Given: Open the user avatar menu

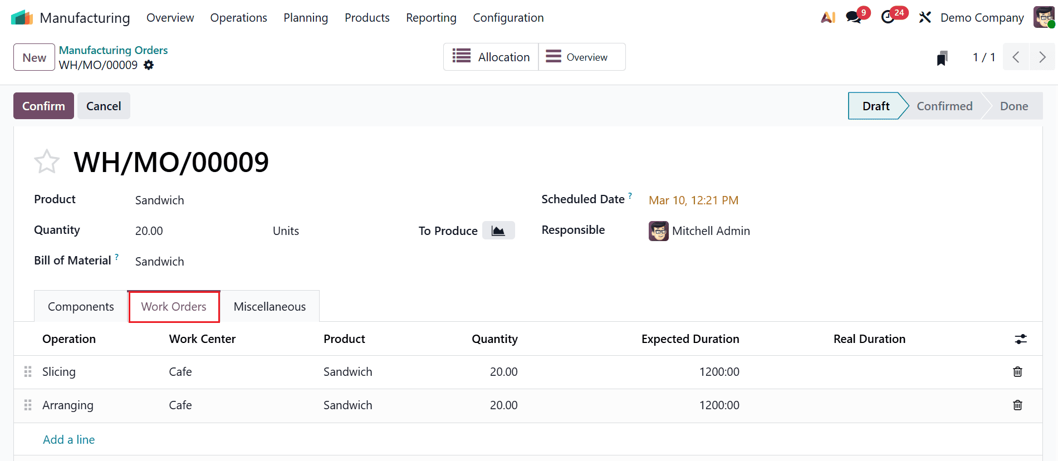Looking at the screenshot, I should pos(1044,17).
